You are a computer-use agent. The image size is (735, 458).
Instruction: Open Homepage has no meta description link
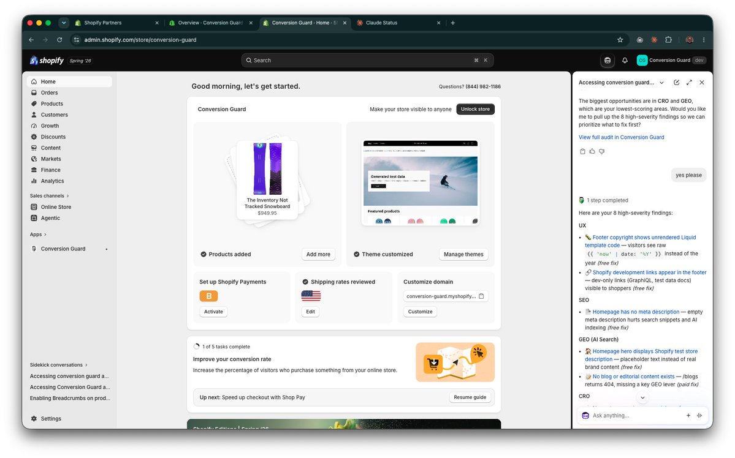tap(636, 312)
